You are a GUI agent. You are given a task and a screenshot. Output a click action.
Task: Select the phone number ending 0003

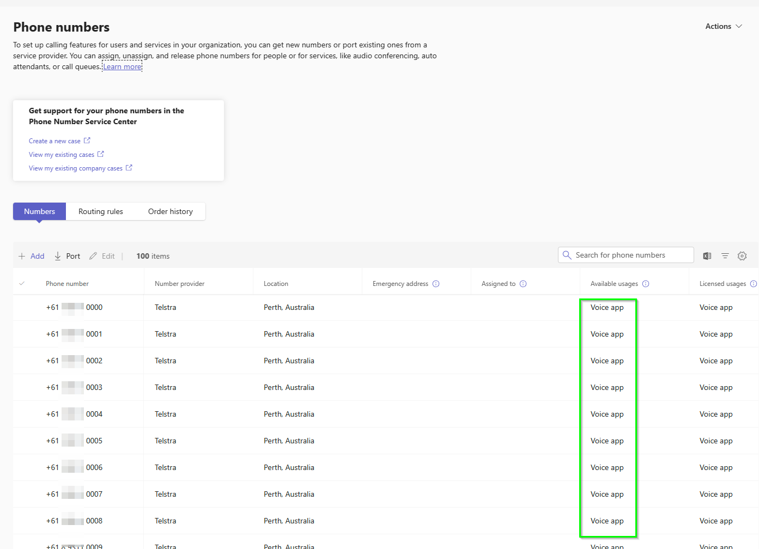point(74,387)
